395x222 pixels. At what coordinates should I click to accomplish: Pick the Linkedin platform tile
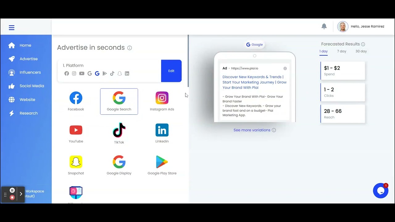[x=162, y=134]
